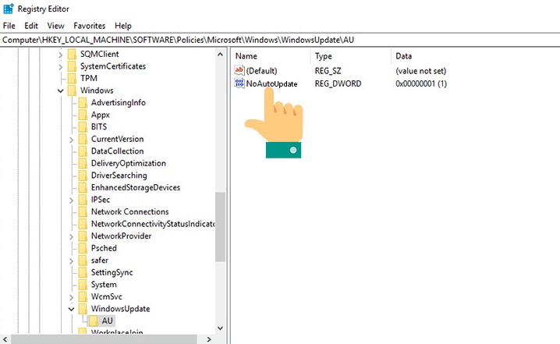Click the SQMClient folder icon
The height and width of the screenshot is (344, 560).
coord(72,54)
